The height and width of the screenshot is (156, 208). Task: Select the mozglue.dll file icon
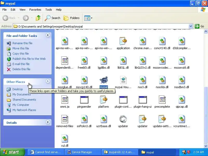(64, 80)
